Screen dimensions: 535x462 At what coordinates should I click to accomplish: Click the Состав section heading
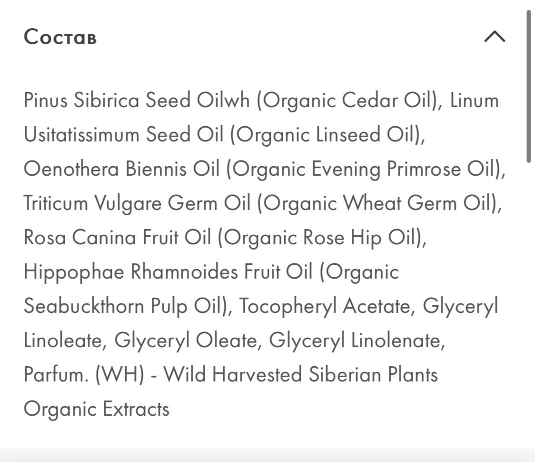pyautogui.click(x=60, y=37)
